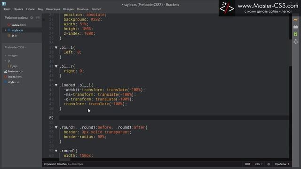Image resolution: width=301 pixels, height=169 pixels.
Task: Open working files settings gear icon
Action: [x=32, y=18]
